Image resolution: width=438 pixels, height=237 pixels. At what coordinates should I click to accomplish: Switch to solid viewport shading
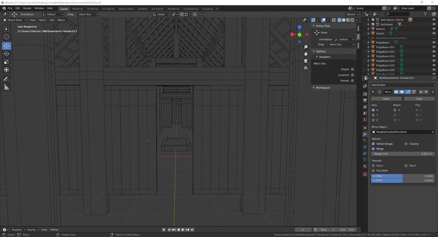[343, 20]
